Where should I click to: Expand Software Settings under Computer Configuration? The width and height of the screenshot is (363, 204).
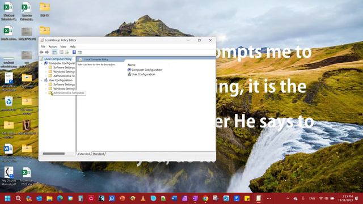[x=46, y=67]
